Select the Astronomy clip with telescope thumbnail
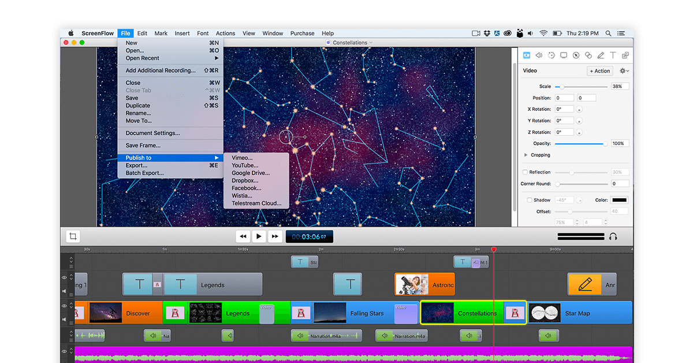693x363 pixels. click(424, 284)
